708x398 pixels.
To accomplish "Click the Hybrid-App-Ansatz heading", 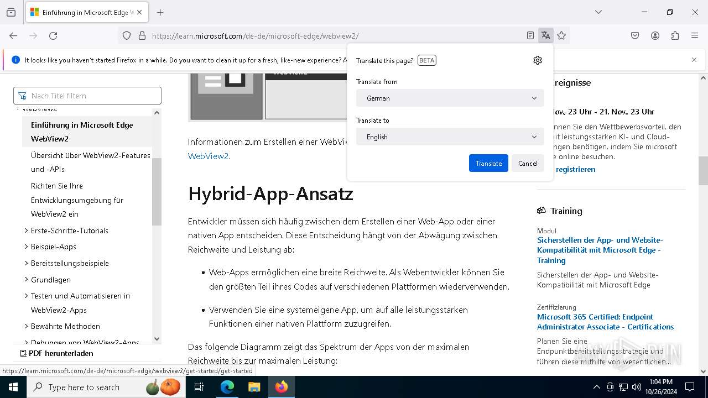I will [270, 194].
